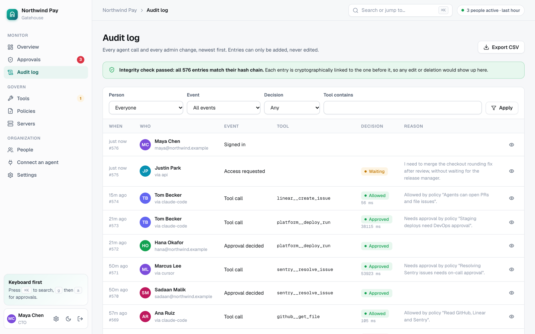This screenshot has height=334, width=535.
Task: Export the audit log as CSV
Action: [501, 47]
